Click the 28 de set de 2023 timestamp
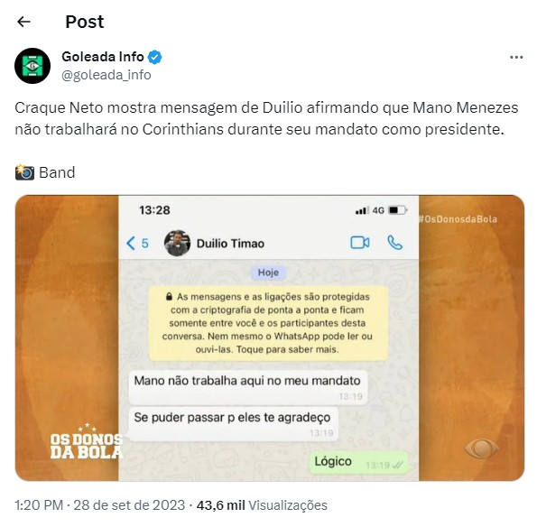The width and height of the screenshot is (537, 527). point(129,505)
